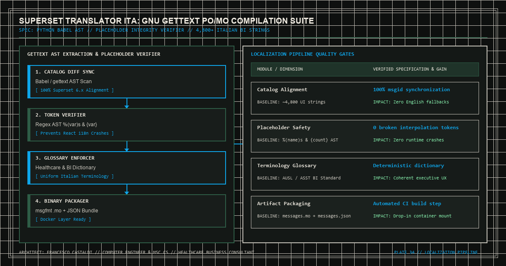Select the spec subtitle line 'Python Babel AST'

144,30
